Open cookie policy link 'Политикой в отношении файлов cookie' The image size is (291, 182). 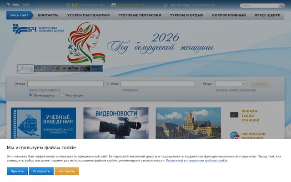pos(196,161)
